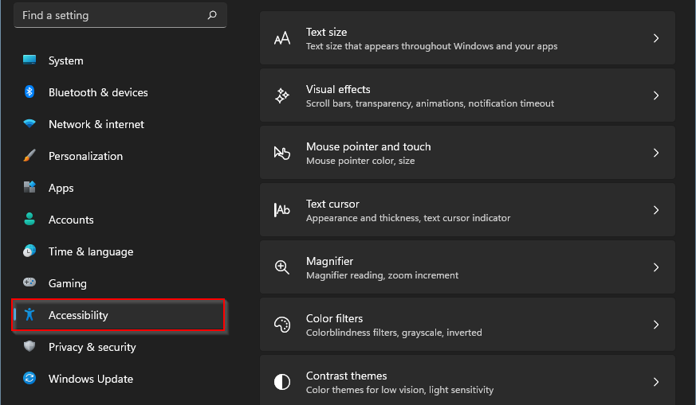Click the Accessibility figure icon
This screenshot has width=696, height=405.
pos(29,314)
